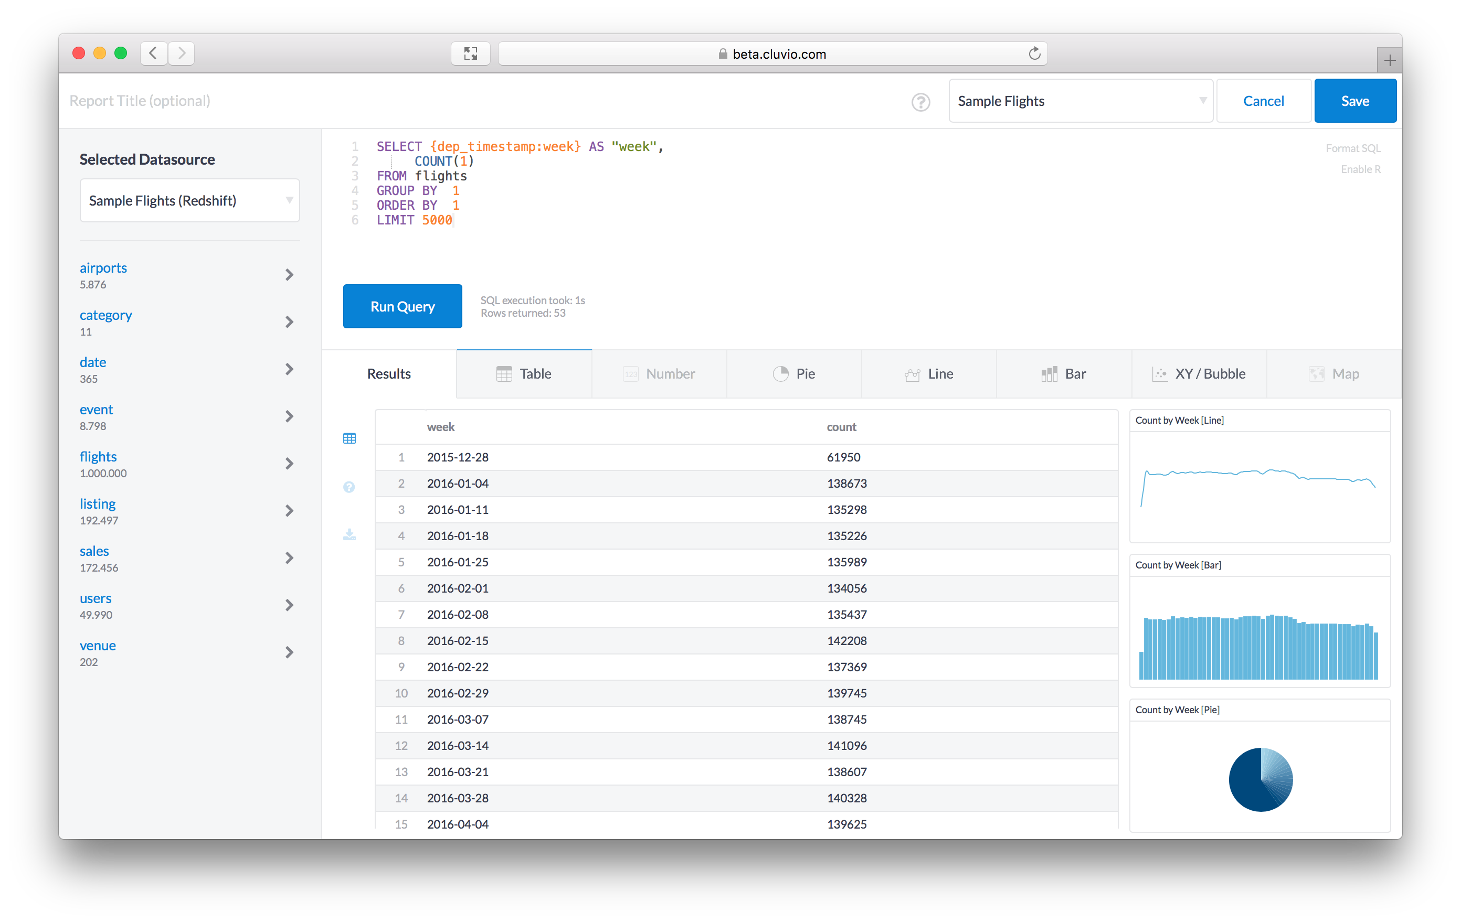Open the Sample Flights dashboard dropdown

click(x=1081, y=101)
